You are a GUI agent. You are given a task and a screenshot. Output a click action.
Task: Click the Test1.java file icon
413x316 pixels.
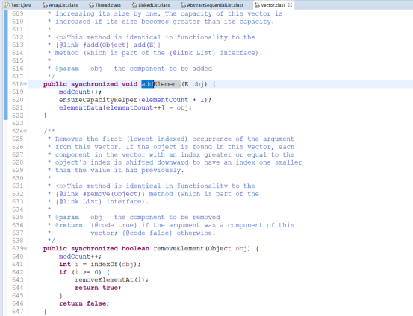tap(7, 5)
